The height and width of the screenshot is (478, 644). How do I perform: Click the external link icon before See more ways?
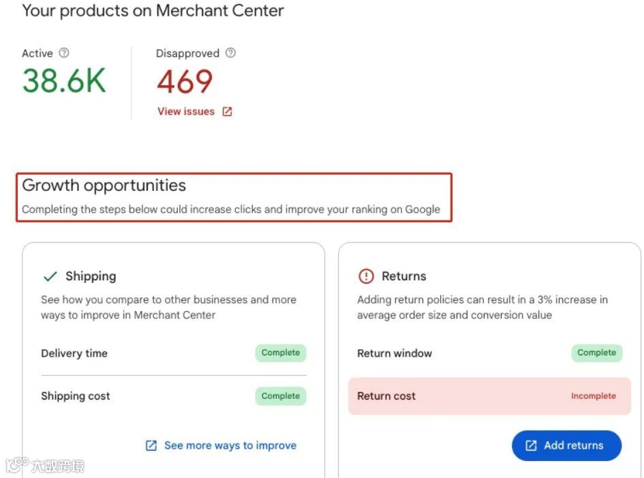(151, 445)
